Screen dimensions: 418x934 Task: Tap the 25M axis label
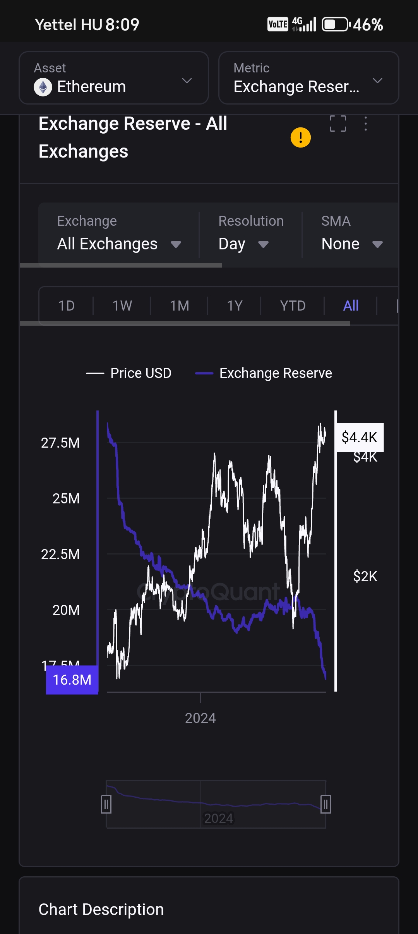66,498
